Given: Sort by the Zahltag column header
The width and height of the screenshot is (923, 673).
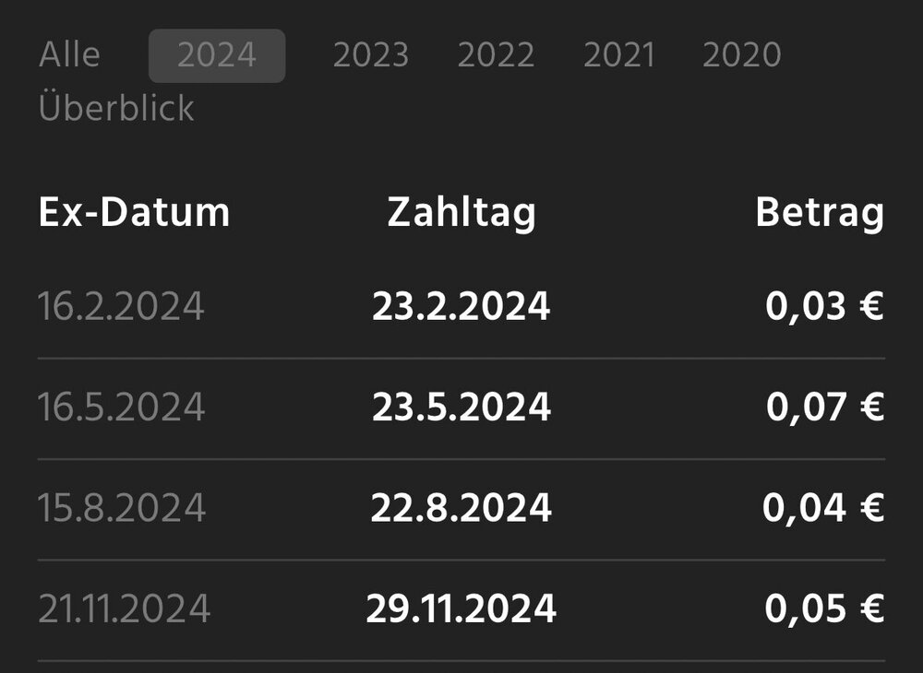Looking at the screenshot, I should [461, 213].
